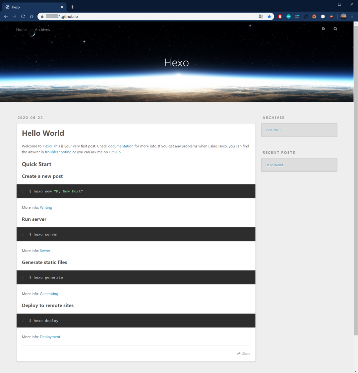
Task: Open the Chrome profile avatar
Action: pos(343,16)
